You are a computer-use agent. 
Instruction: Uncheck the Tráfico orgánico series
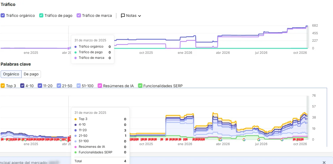(x=3, y=15)
